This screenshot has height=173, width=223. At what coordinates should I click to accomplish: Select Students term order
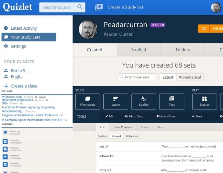(103, 136)
